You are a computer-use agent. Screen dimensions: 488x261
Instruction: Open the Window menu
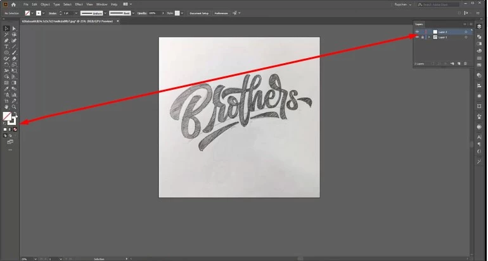(101, 4)
